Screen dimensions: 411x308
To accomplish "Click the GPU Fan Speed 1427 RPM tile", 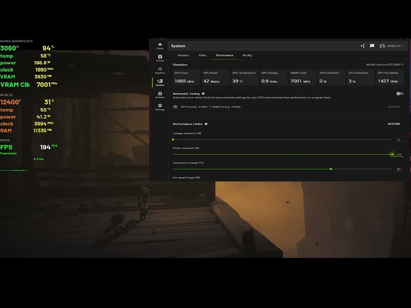I will (390, 78).
